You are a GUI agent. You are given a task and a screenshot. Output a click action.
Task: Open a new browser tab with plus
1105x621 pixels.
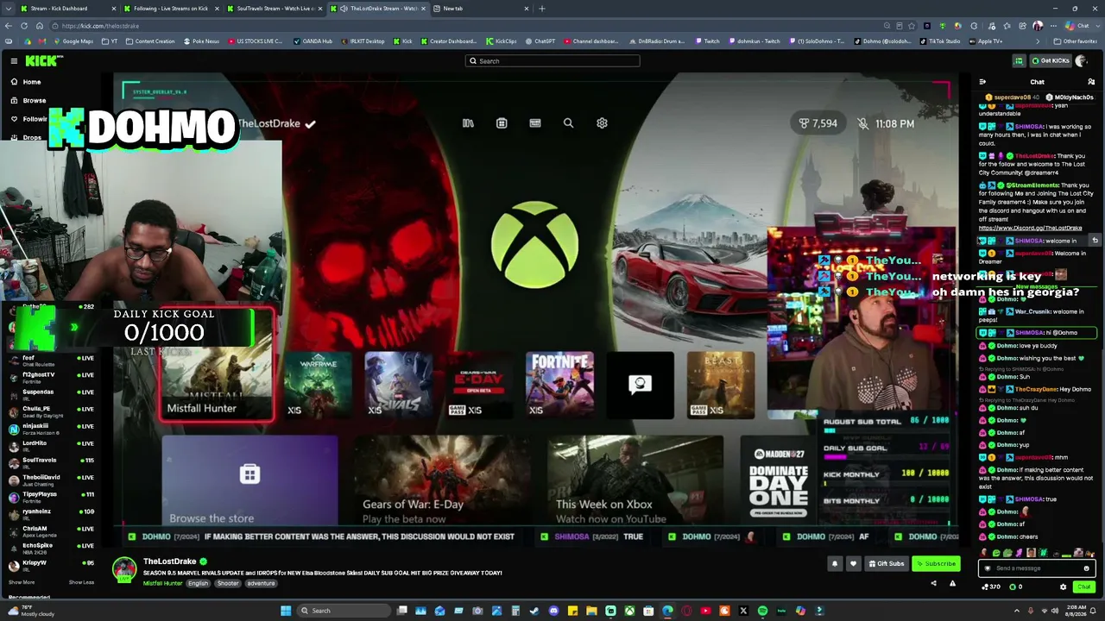(542, 9)
